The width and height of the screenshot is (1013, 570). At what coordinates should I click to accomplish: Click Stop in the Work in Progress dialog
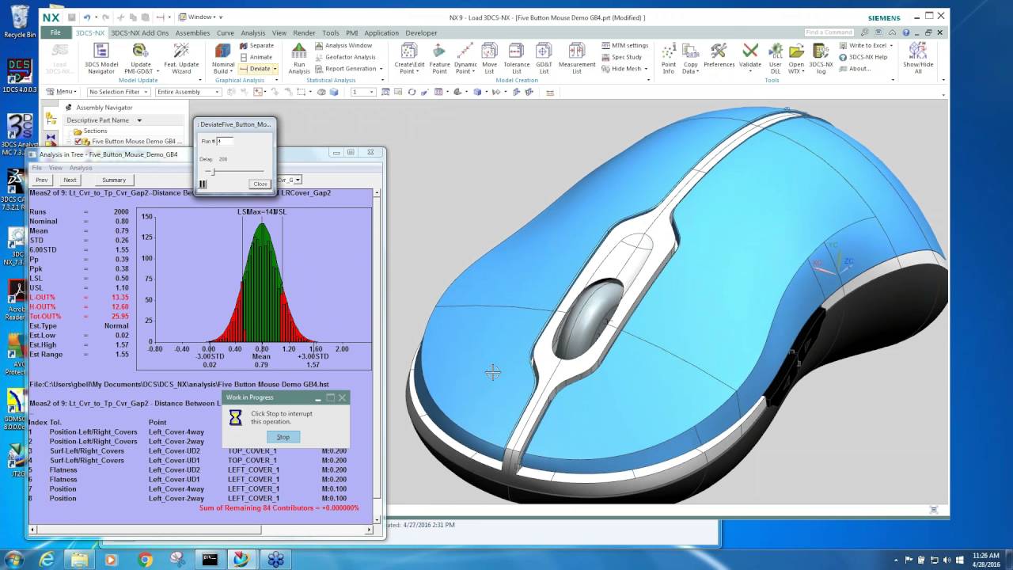click(283, 437)
